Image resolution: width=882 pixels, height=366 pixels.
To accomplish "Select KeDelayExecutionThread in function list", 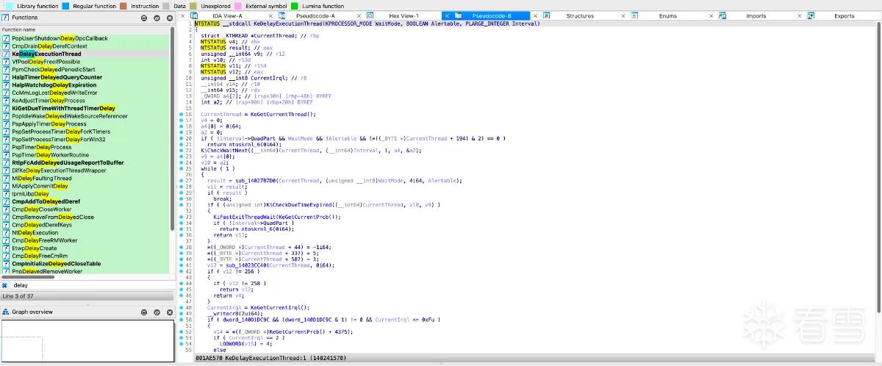I will (x=46, y=54).
